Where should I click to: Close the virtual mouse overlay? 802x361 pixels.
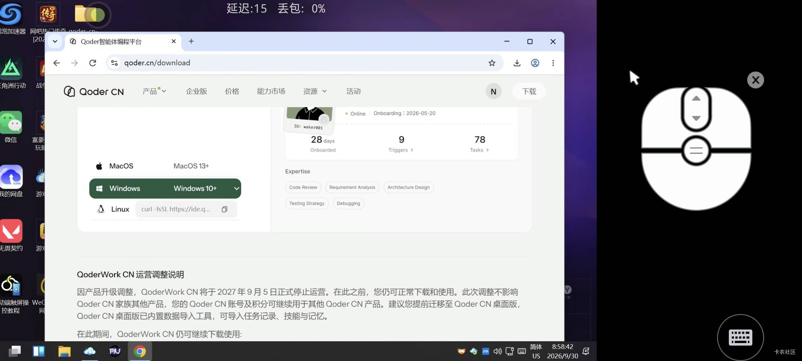pyautogui.click(x=755, y=80)
